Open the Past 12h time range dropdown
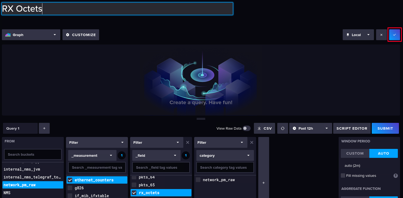403x198 pixels. [x=310, y=128]
